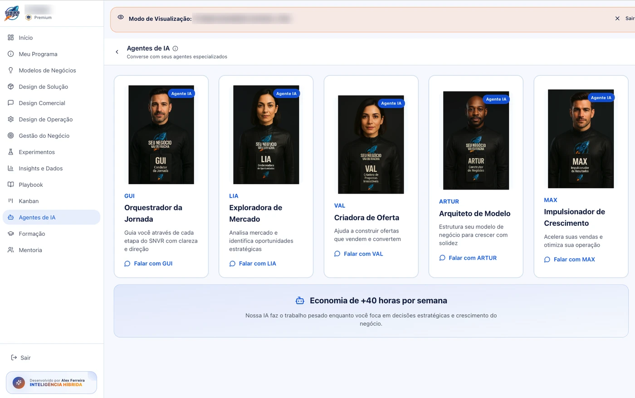Click the Início dashboard grid icon
The width and height of the screenshot is (635, 398).
click(x=11, y=38)
